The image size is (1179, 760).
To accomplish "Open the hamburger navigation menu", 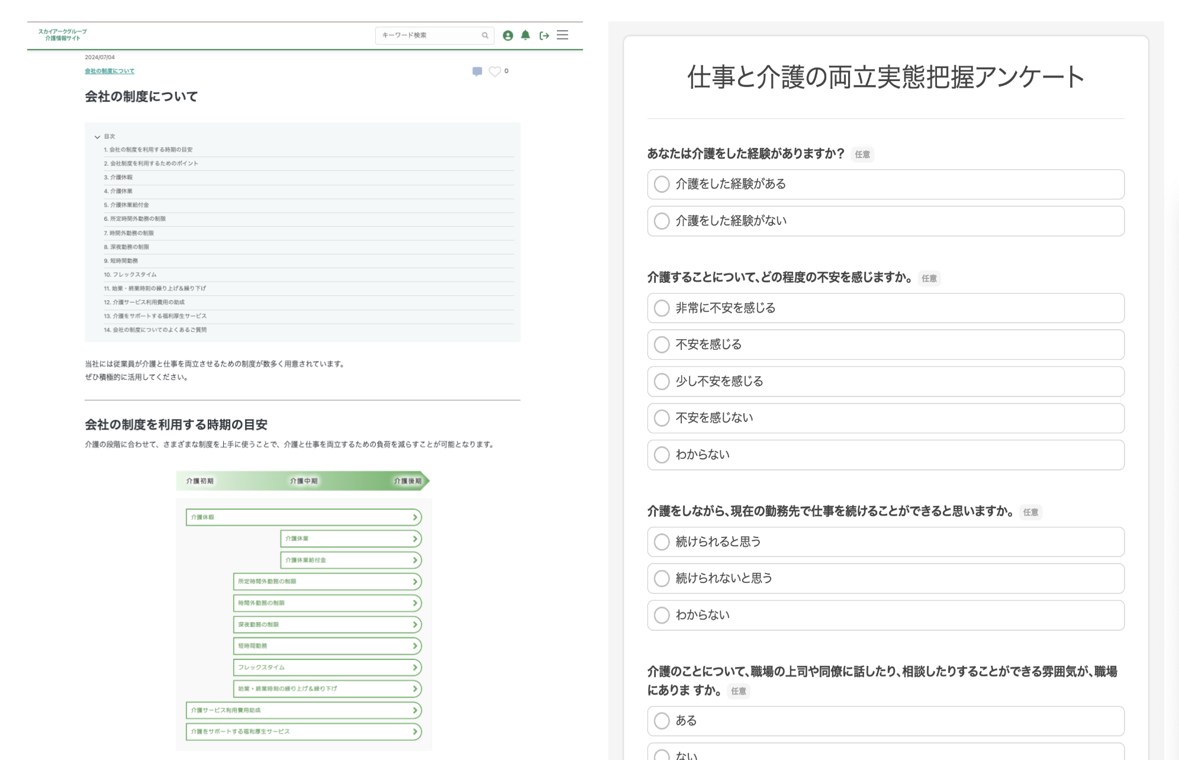I will click(x=562, y=36).
